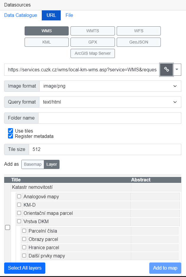Viewport: 186px width, 277px height.
Task: Click the Folder name input field
Action: pos(110,118)
